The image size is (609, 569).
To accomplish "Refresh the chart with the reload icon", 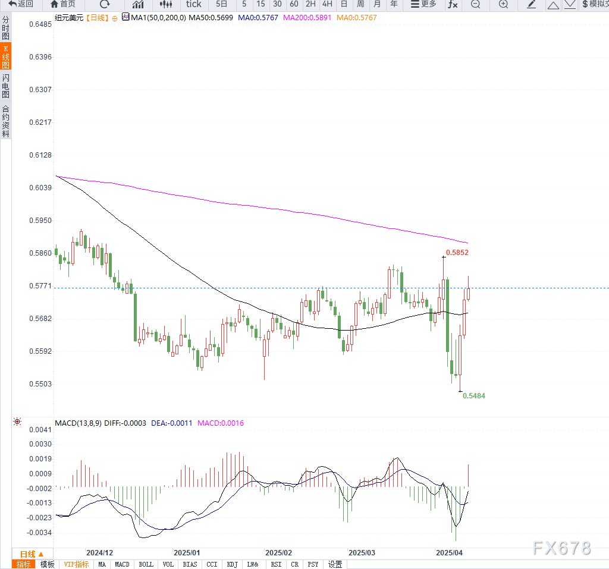I will point(105,4).
